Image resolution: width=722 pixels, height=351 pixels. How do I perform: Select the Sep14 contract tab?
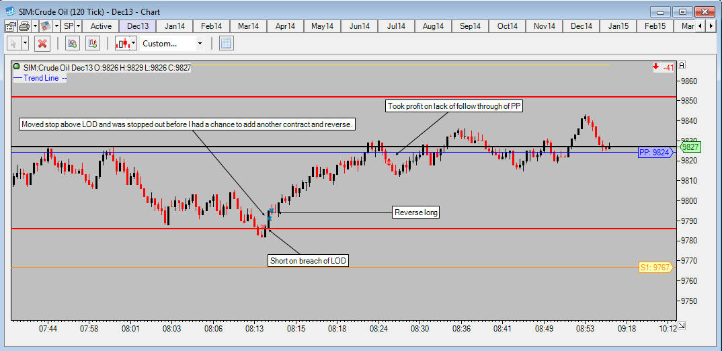[470, 26]
